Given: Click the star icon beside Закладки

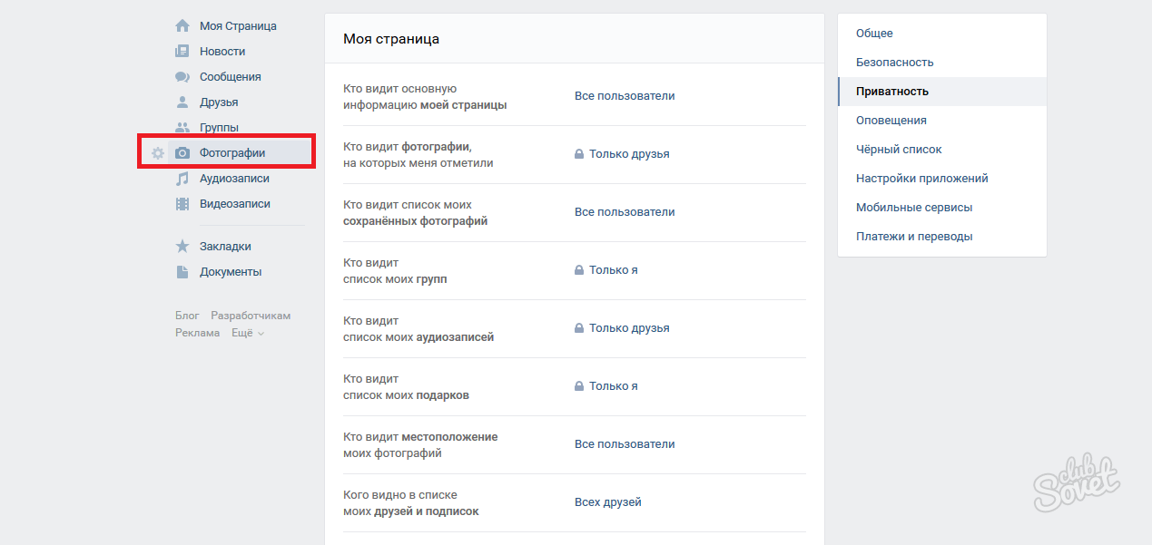Looking at the screenshot, I should point(182,247).
